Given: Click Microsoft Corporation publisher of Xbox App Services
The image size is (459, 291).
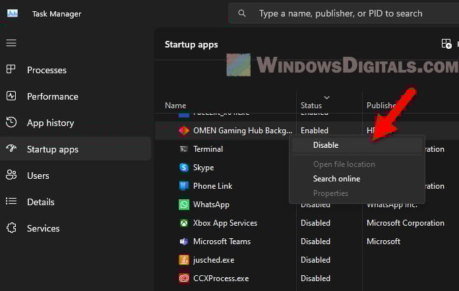Looking at the screenshot, I should pos(405,223).
